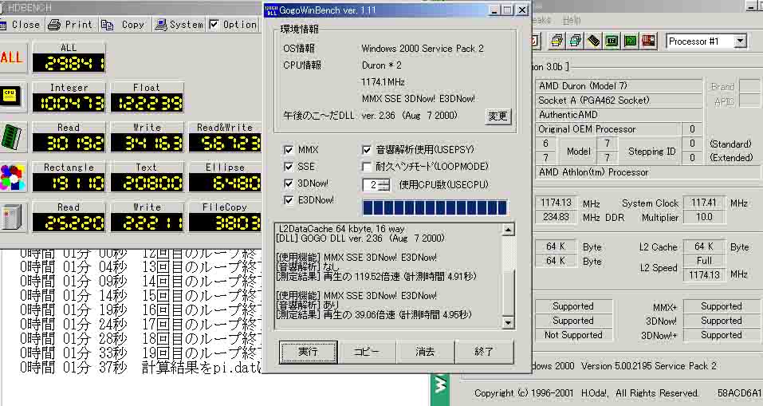Click the '1174.1MHz' CPU info in GogoWinBench
This screenshot has height=406, width=763.
(x=383, y=82)
